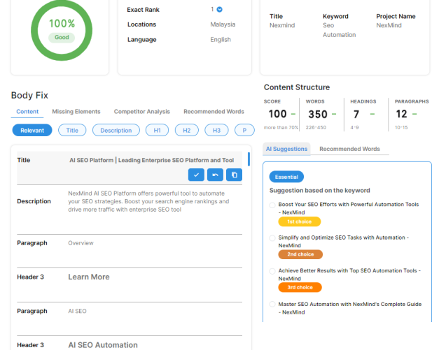
Task: Click the Score value 100
Action: 277,114
